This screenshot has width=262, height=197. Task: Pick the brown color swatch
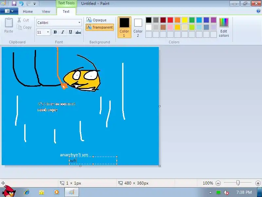[163, 27]
